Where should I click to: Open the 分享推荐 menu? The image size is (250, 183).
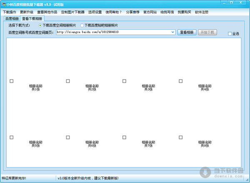(132, 12)
